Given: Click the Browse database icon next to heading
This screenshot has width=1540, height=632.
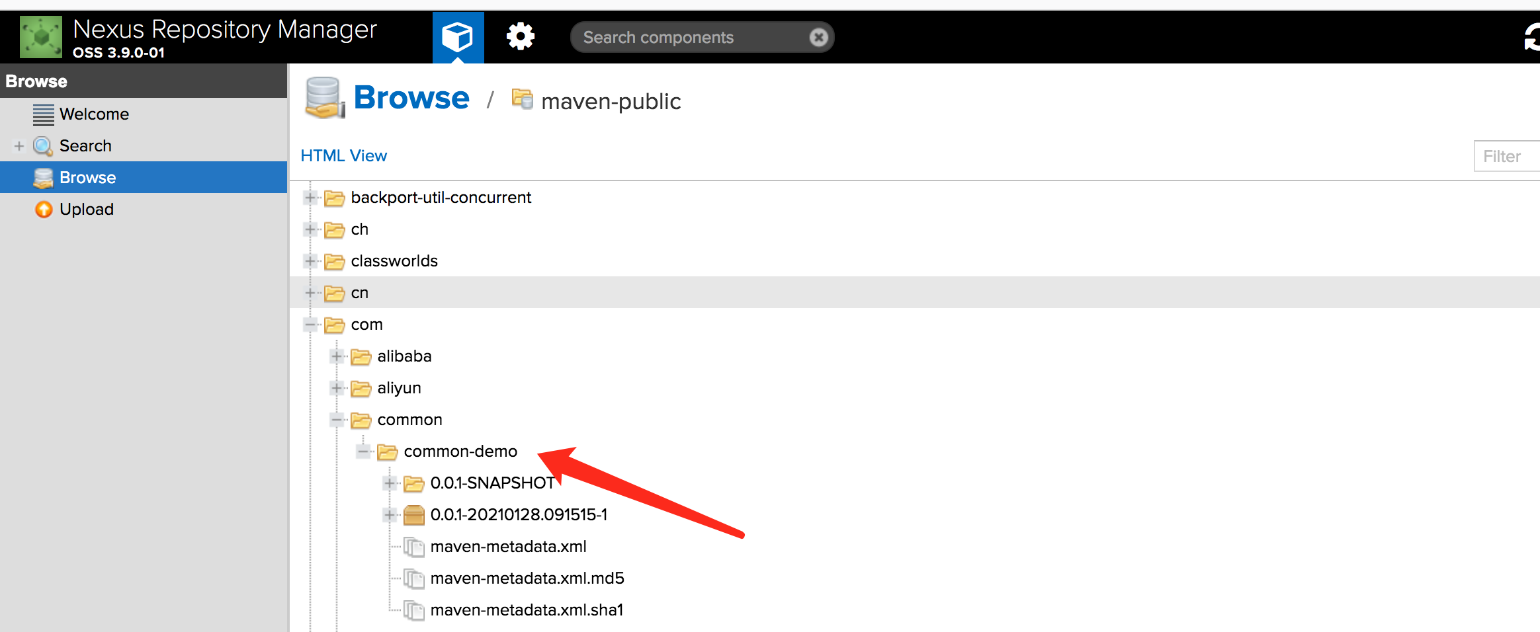Looking at the screenshot, I should [x=323, y=97].
